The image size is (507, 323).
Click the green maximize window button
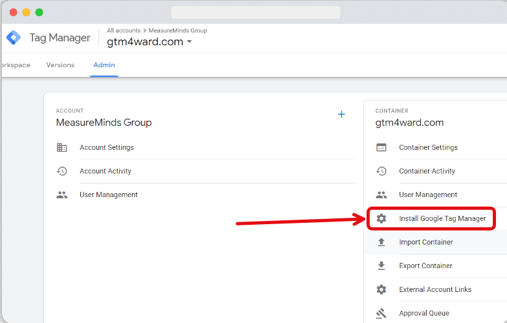coord(39,12)
